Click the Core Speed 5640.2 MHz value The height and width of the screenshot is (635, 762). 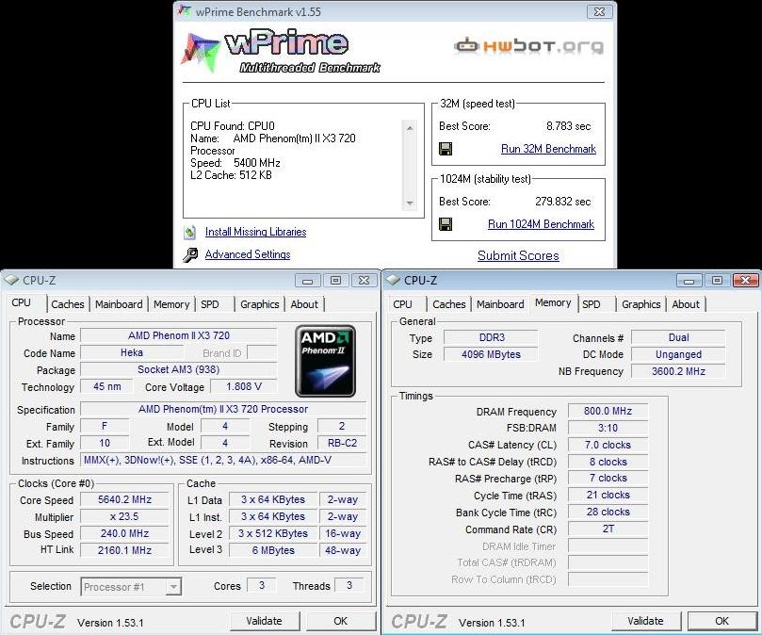coord(124,500)
